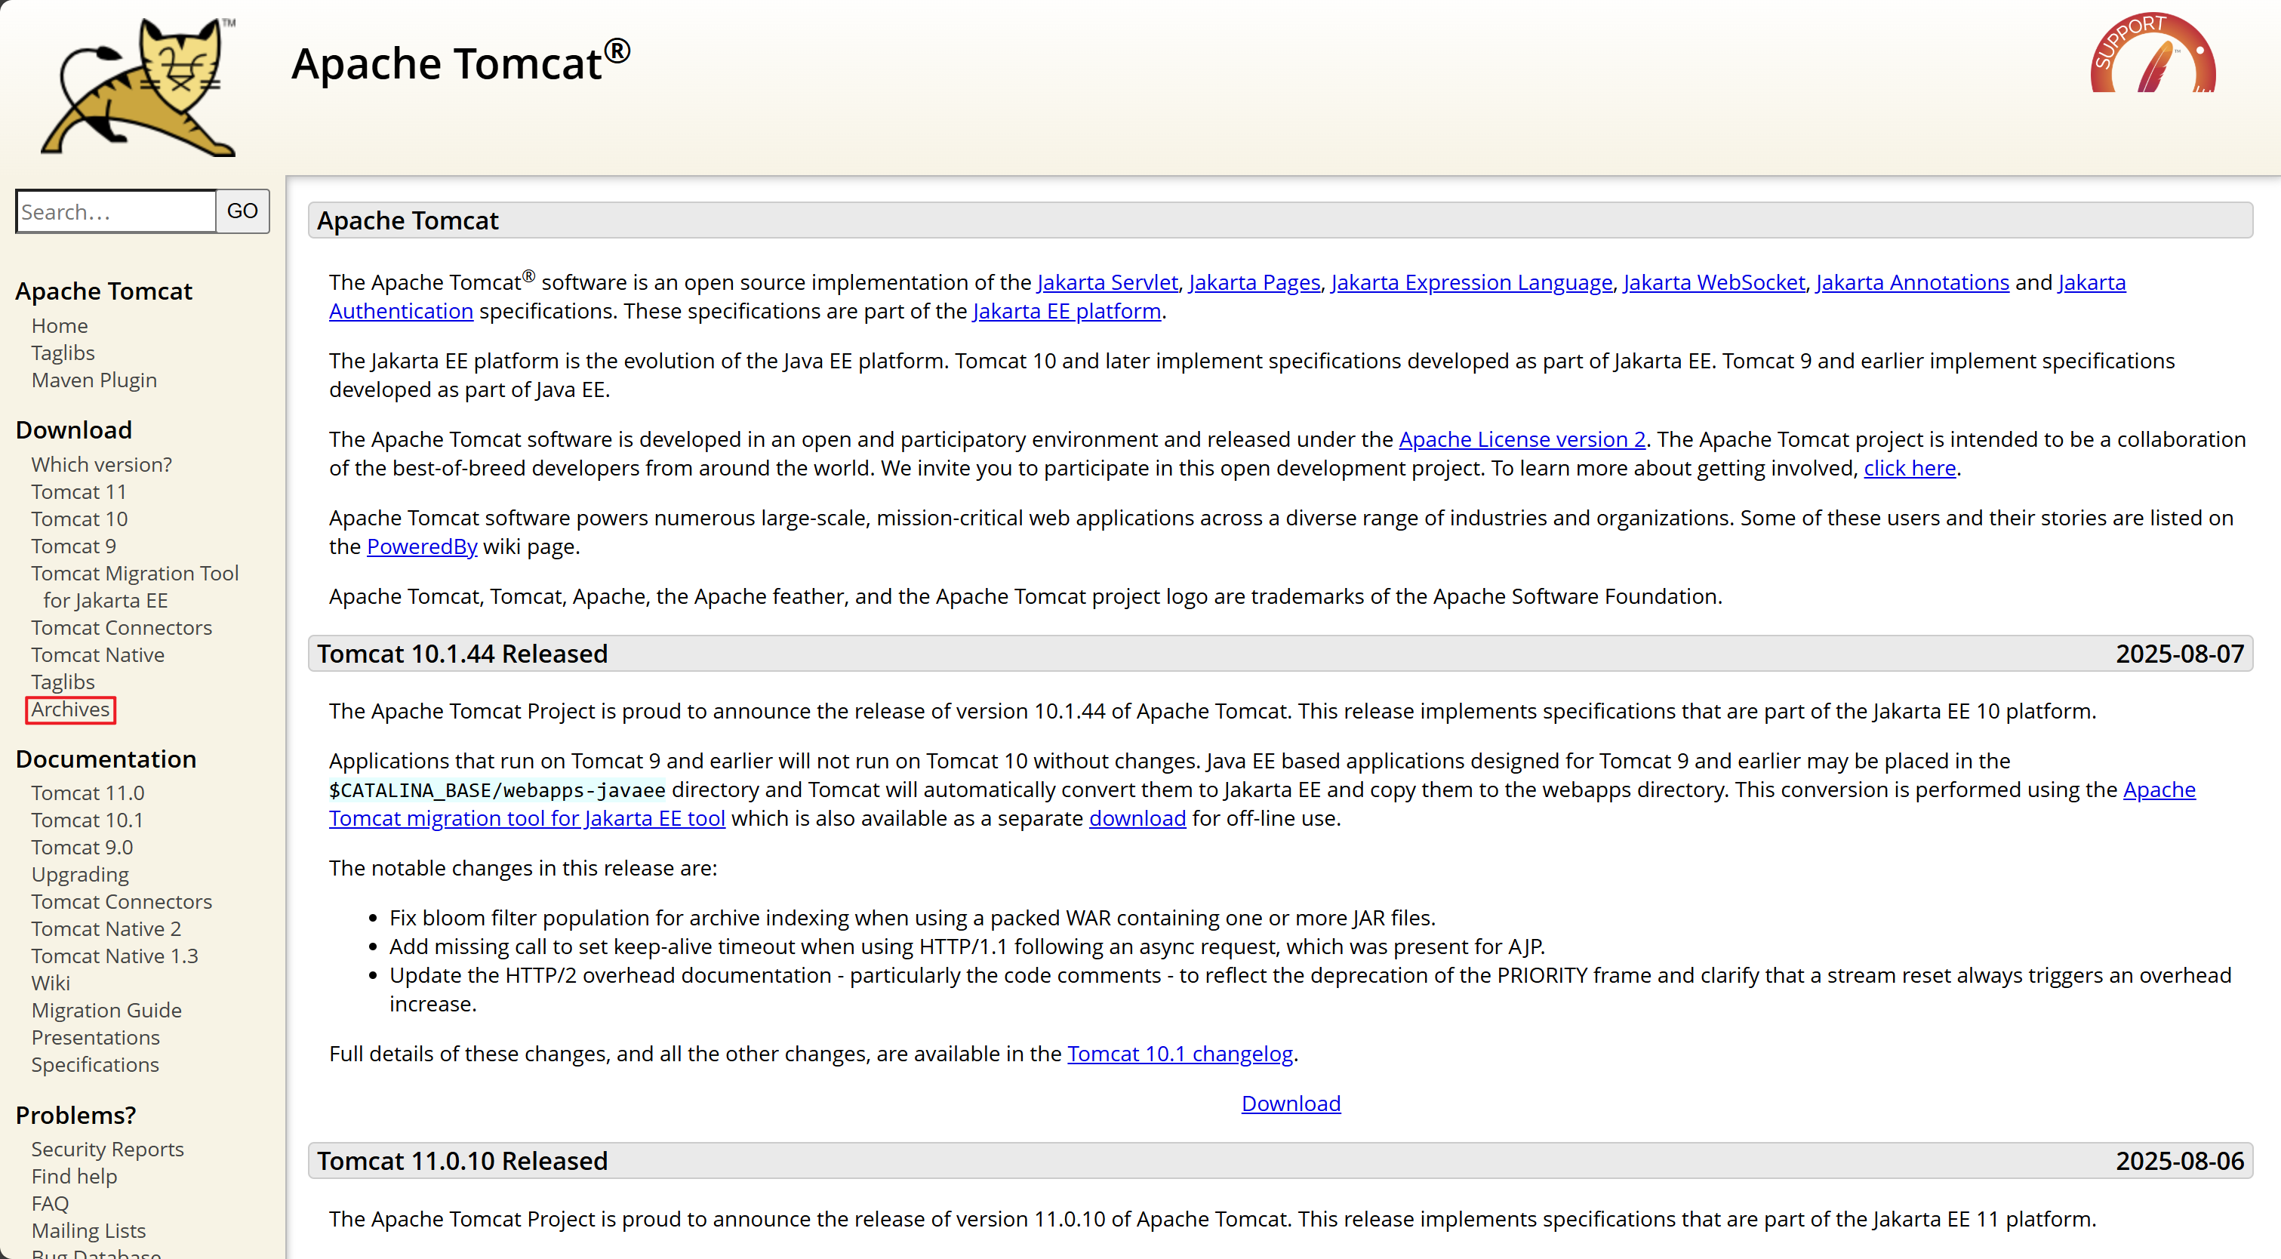Follow the Jakarta WebSocket link
The image size is (2281, 1259).
click(1713, 282)
